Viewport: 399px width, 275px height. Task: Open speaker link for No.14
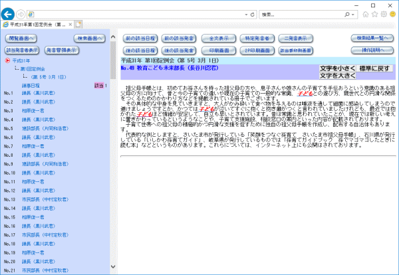pos(39,209)
